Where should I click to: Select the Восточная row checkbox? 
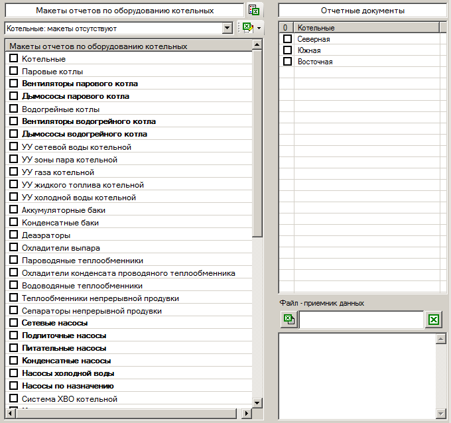click(x=287, y=62)
